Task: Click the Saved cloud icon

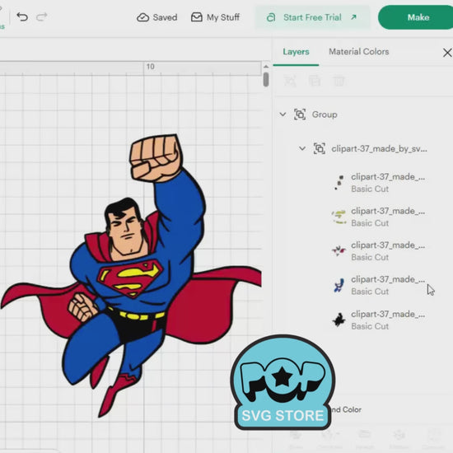Action: click(x=142, y=17)
